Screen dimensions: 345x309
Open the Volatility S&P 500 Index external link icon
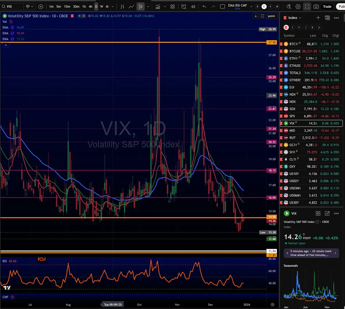[317, 222]
